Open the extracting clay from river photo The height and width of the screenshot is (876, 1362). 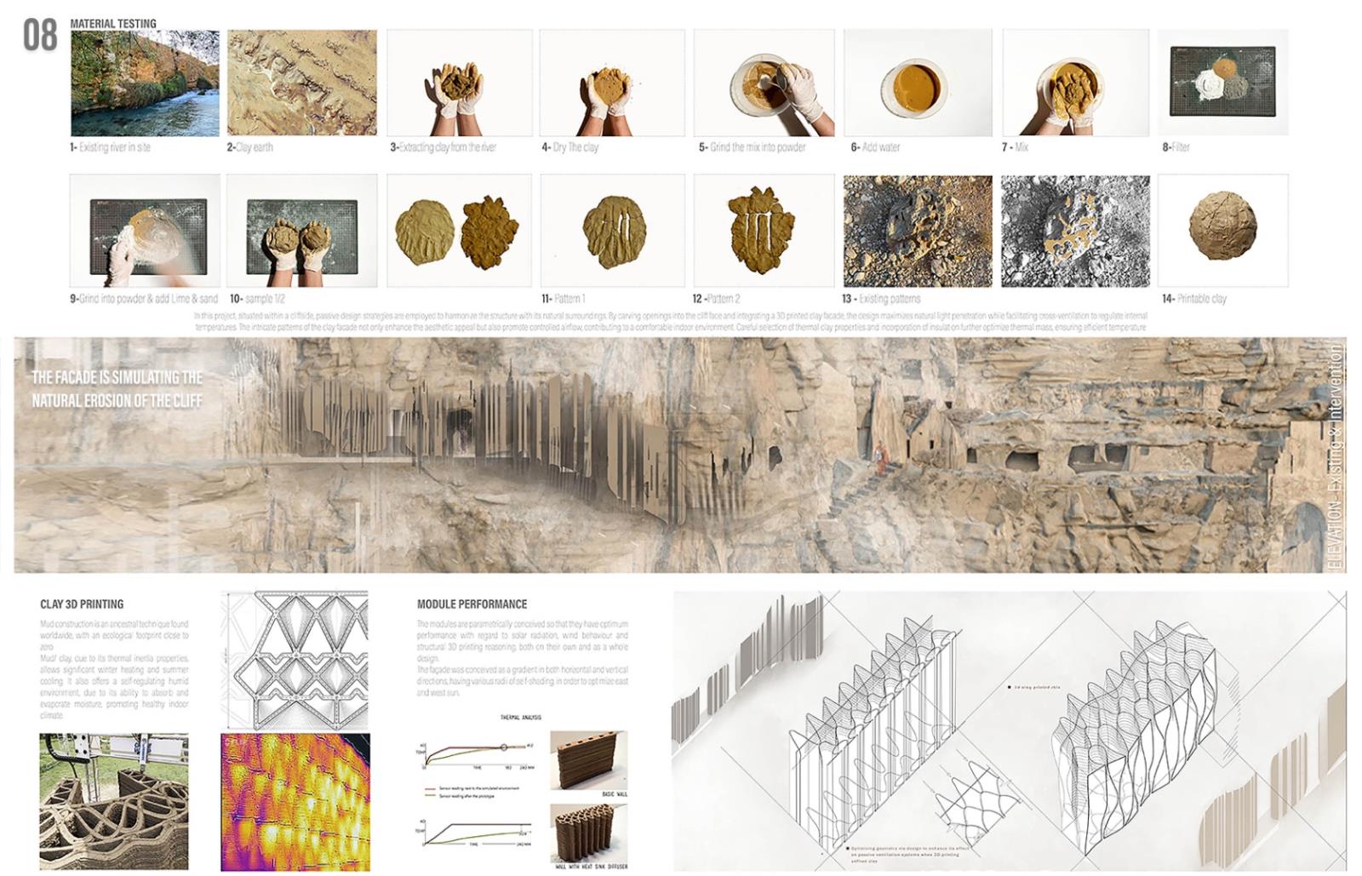[x=459, y=83]
